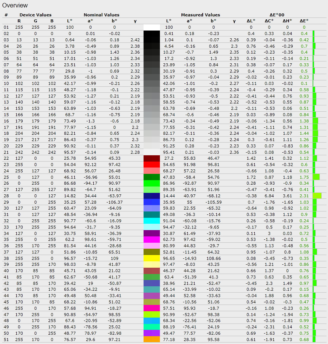This screenshot has height=344, width=328.
Task: Click the orange swatch in row 51
Action: tap(151, 339)
